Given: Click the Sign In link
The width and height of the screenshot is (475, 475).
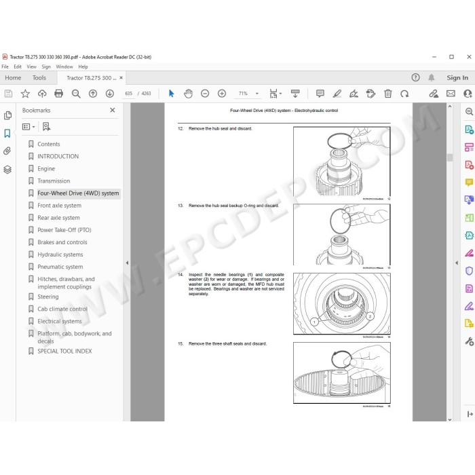Looking at the screenshot, I should tap(457, 78).
